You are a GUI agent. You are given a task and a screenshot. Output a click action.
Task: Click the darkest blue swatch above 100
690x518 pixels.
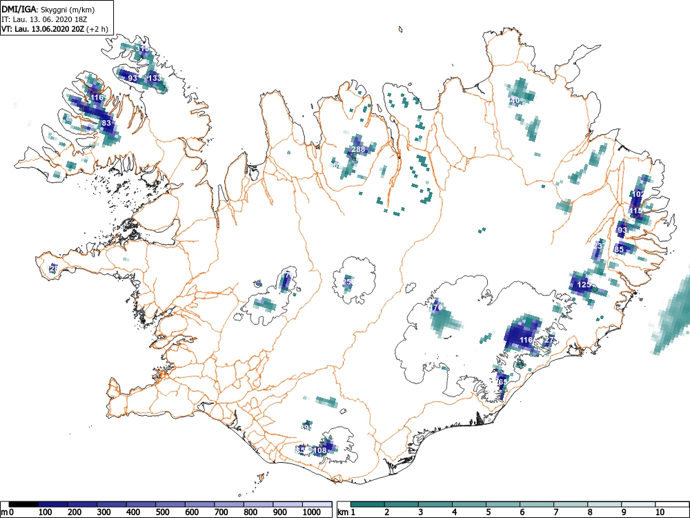pos(53,504)
